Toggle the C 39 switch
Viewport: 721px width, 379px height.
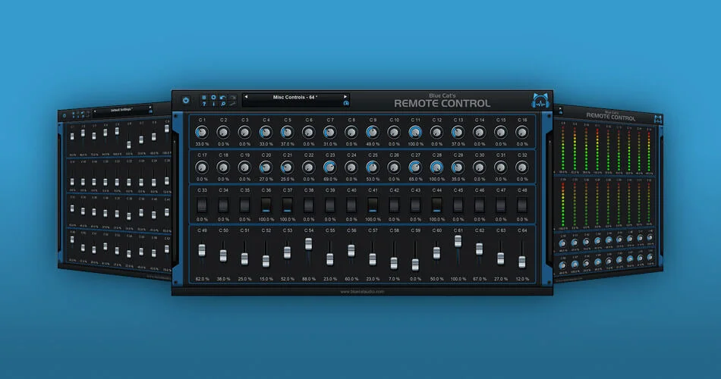(329, 205)
